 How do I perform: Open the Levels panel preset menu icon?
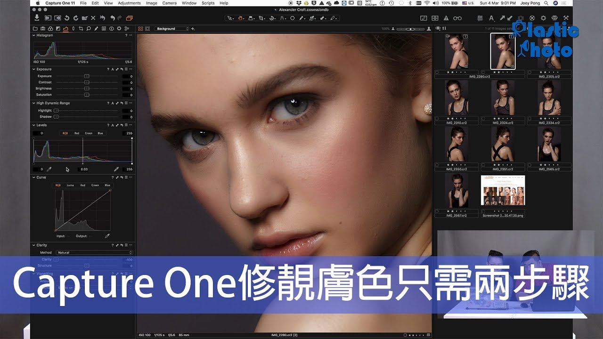[x=126, y=125]
